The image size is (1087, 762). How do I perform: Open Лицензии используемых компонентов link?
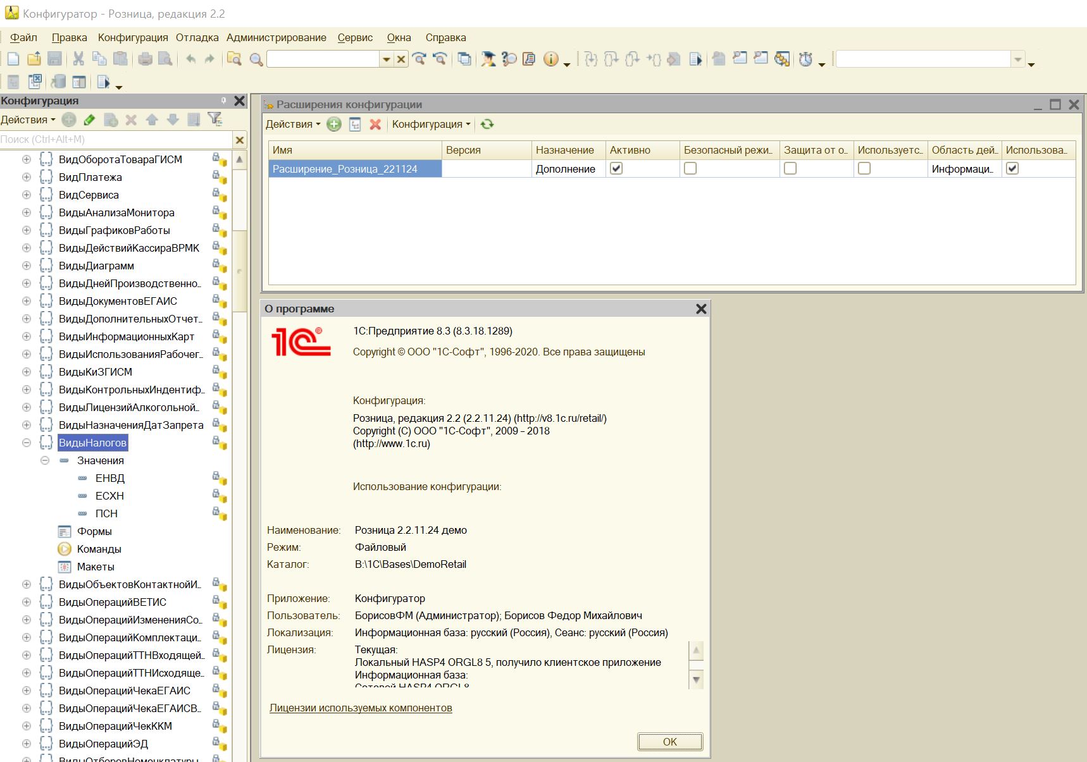[361, 708]
